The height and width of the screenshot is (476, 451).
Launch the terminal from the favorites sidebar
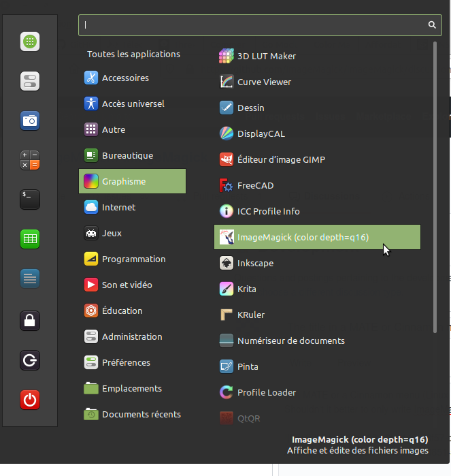[30, 200]
